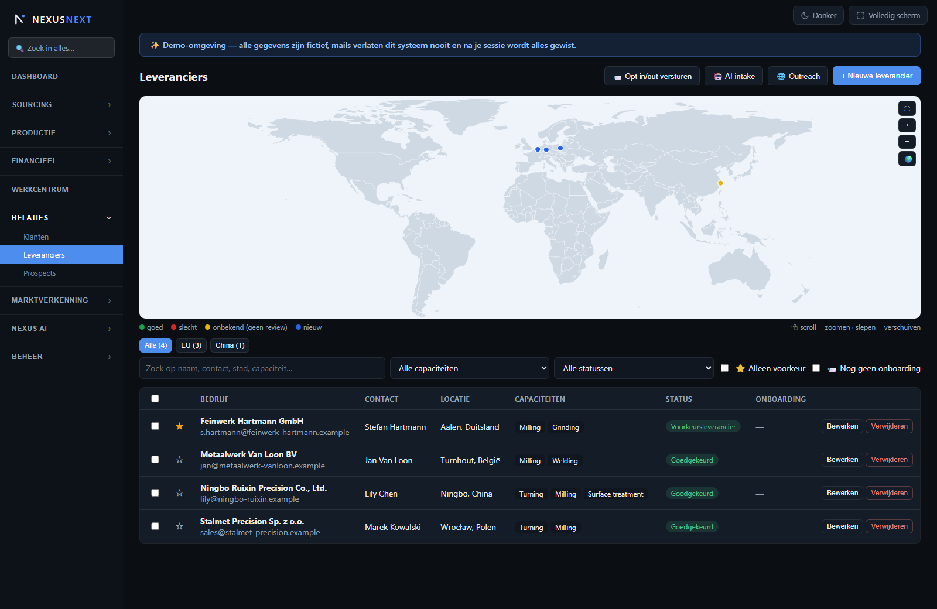937x609 pixels.
Task: Filter by the Alle (4) tab
Action: coord(156,345)
